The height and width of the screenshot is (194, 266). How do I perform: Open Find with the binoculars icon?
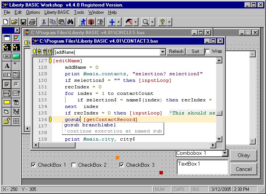point(70,22)
